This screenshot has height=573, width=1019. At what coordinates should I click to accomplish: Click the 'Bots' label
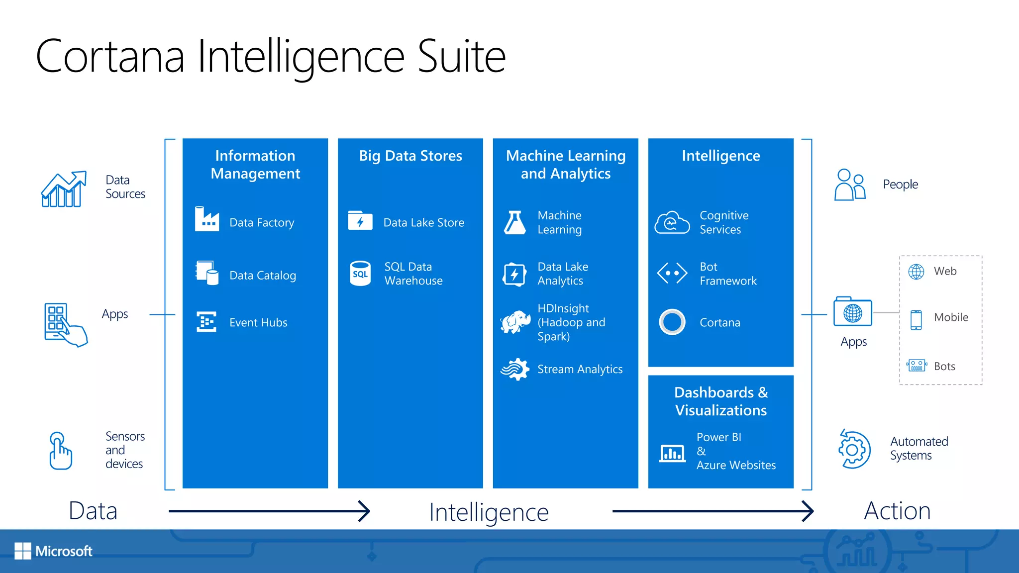[x=944, y=366]
